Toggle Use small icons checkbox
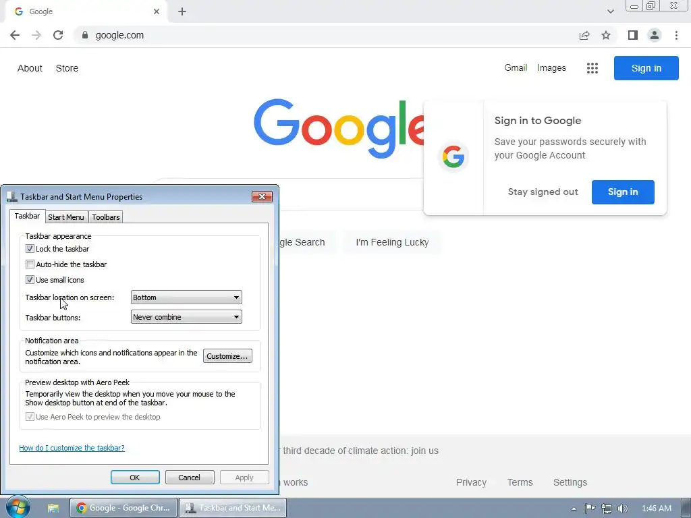The height and width of the screenshot is (518, 691). pyautogui.click(x=30, y=280)
